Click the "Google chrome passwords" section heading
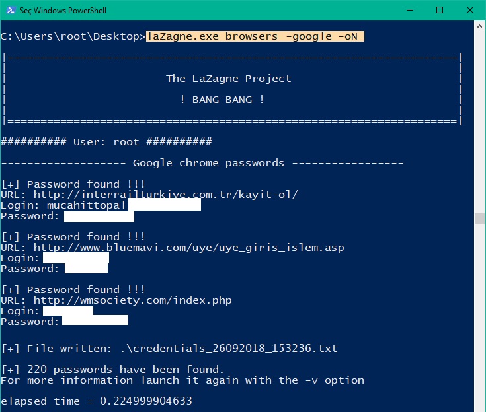 208,163
